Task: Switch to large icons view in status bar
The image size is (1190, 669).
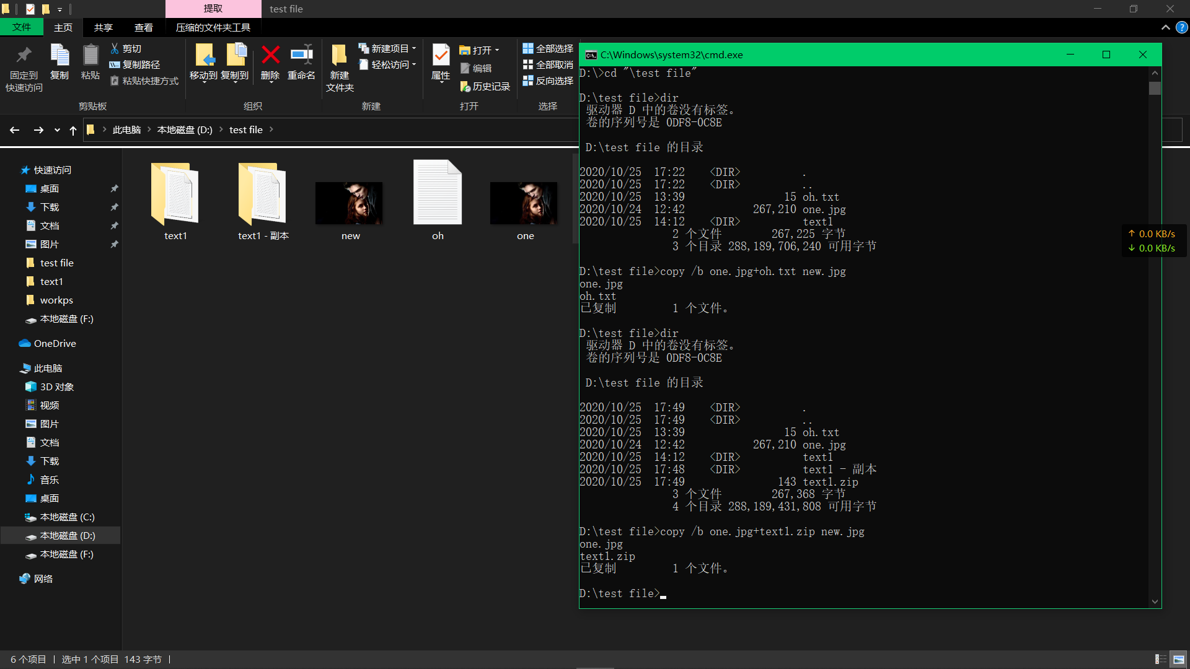Action: coord(1178,659)
